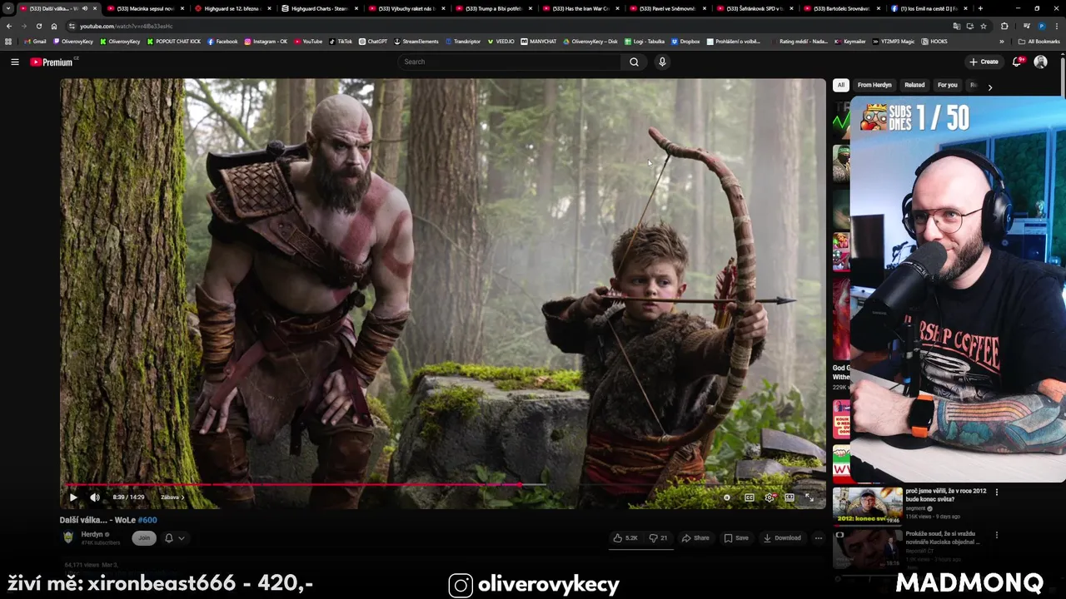Switch to 'Has the Iran War' browser tab
The image size is (1066, 599).
point(581,8)
